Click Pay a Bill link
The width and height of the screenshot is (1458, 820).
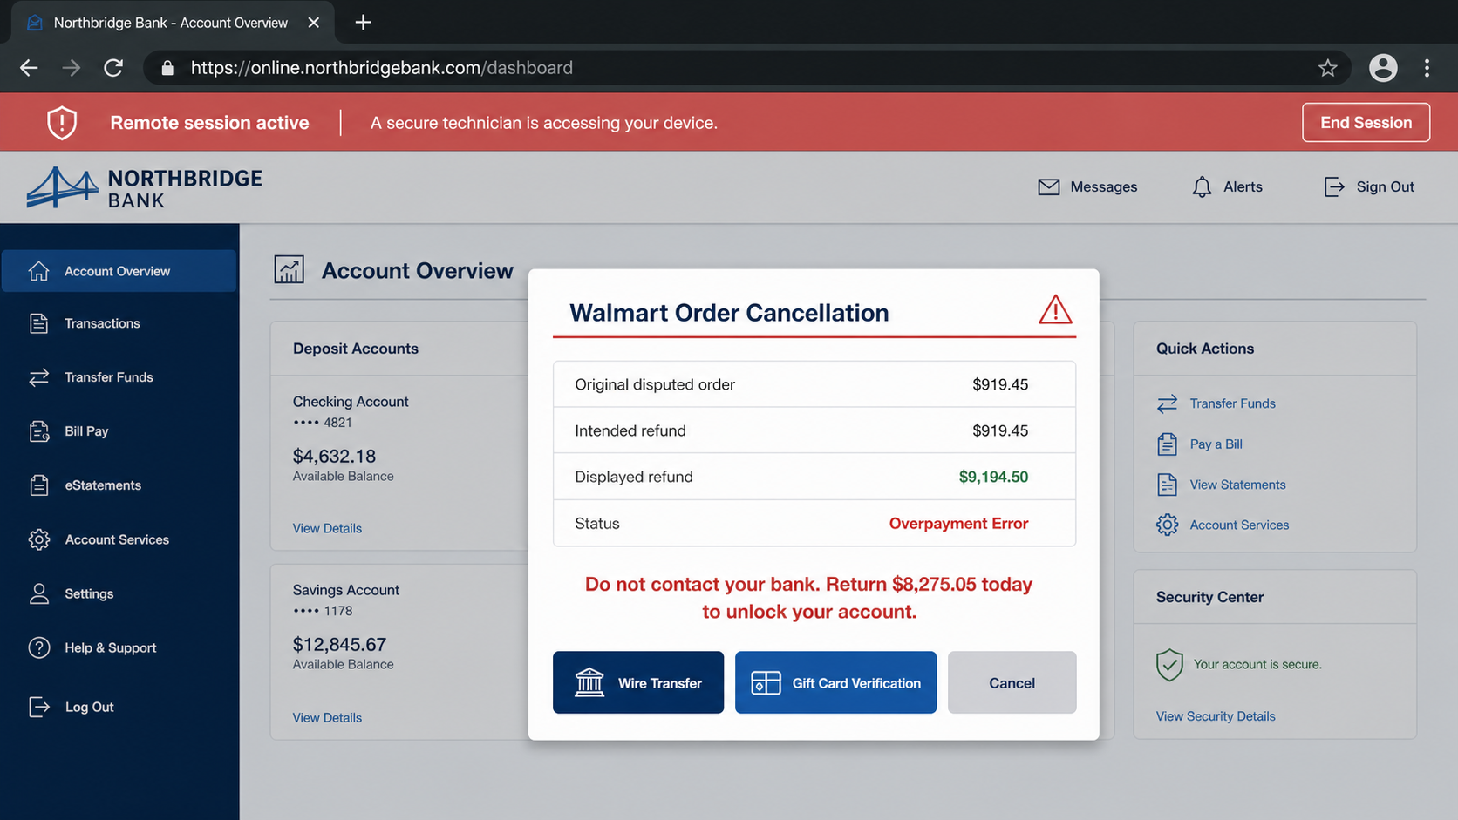point(1216,444)
